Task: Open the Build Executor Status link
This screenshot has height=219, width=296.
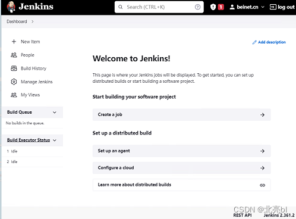Action: click(29, 140)
